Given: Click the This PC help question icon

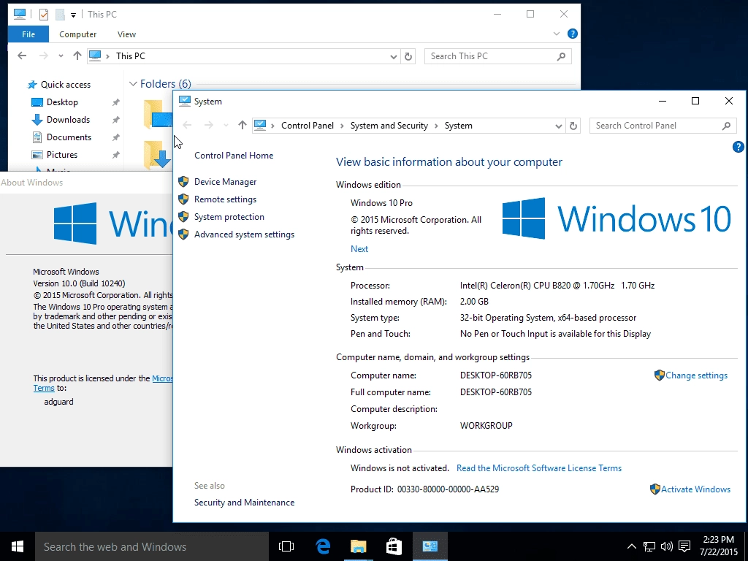Looking at the screenshot, I should pos(573,34).
